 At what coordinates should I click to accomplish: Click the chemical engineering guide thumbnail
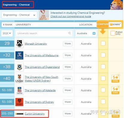(44, 15)
